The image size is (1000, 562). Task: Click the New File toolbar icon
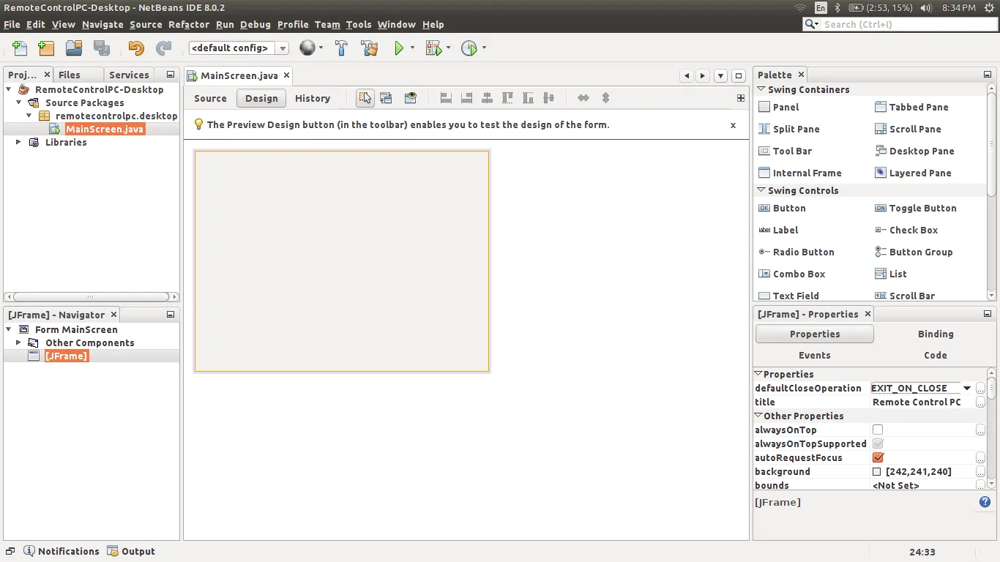point(20,48)
